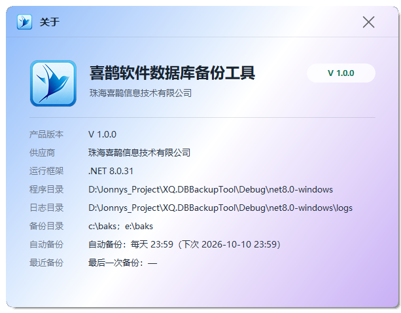Click company name under the main heading
The width and height of the screenshot is (401, 313).
tap(141, 93)
